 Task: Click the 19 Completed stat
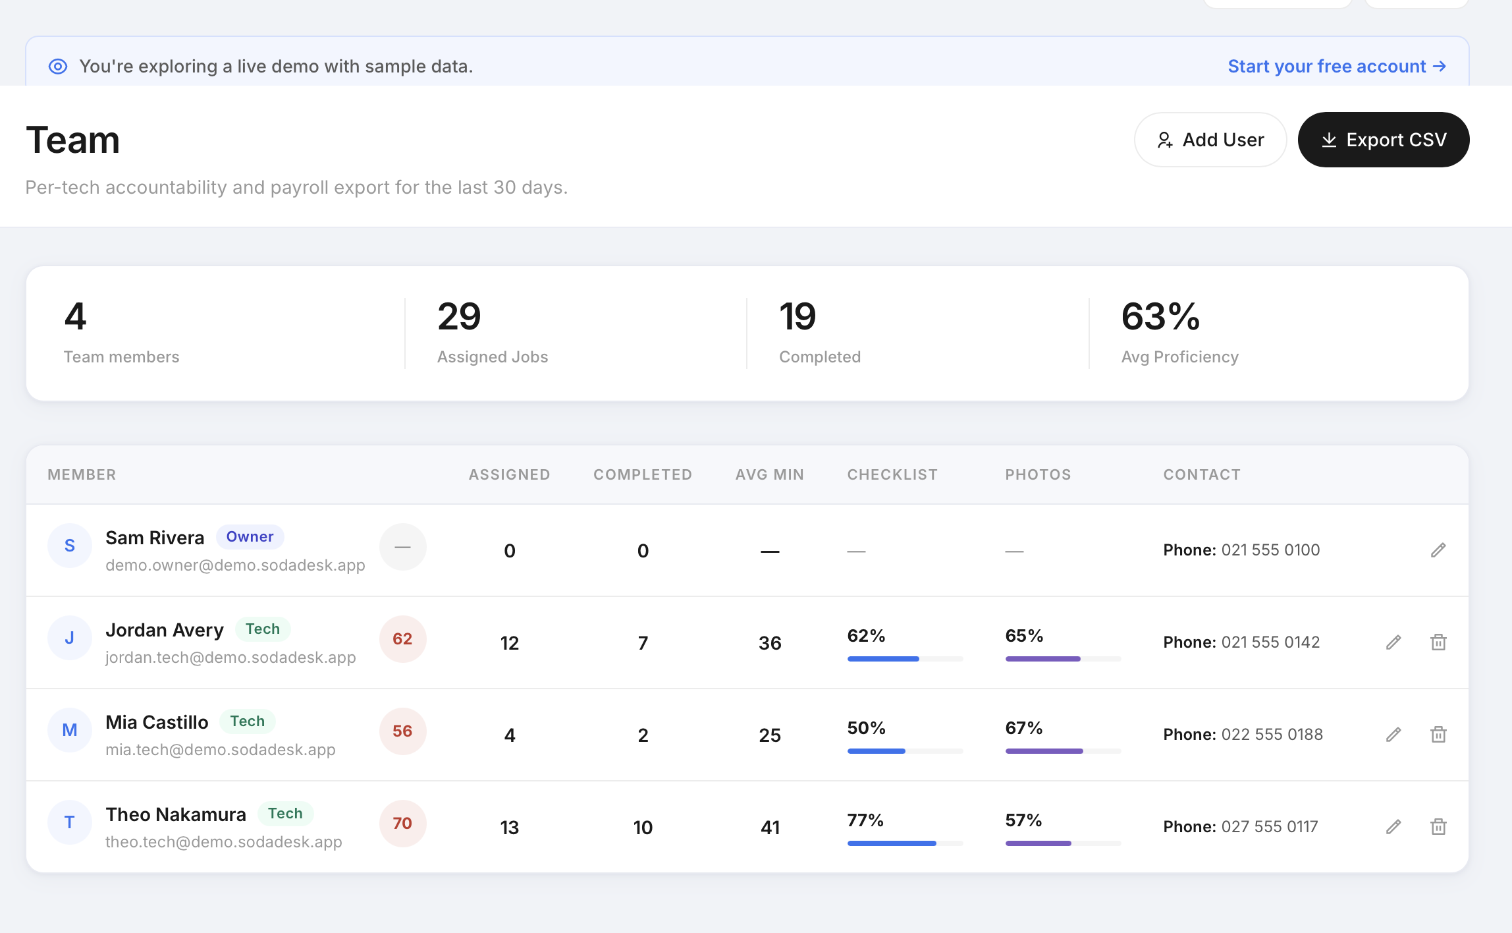tap(820, 332)
